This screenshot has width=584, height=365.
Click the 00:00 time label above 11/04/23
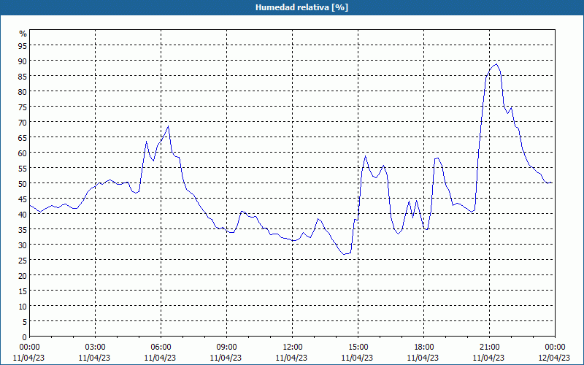[29, 347]
